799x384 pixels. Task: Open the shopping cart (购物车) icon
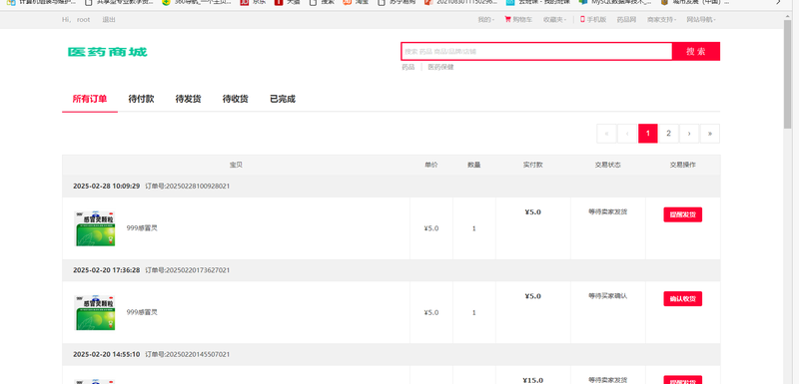tap(507, 19)
